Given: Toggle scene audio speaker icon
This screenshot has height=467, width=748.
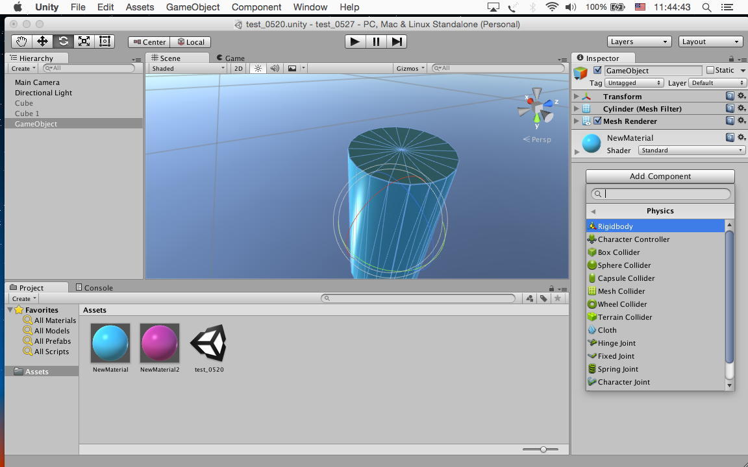Looking at the screenshot, I should coord(275,68).
